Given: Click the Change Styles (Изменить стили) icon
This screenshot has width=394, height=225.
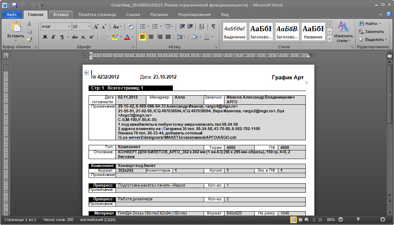Looking at the screenshot, I should coord(343,27).
